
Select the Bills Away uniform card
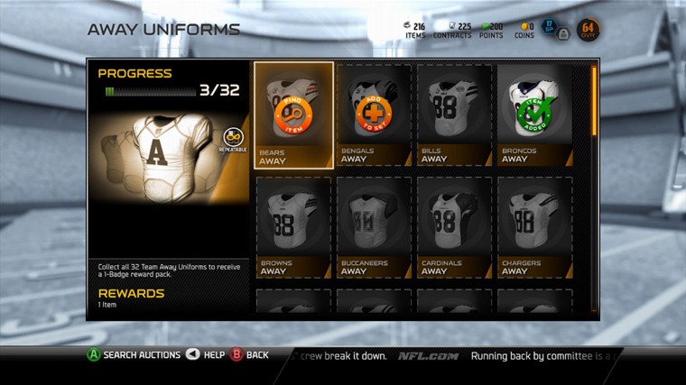click(x=454, y=115)
